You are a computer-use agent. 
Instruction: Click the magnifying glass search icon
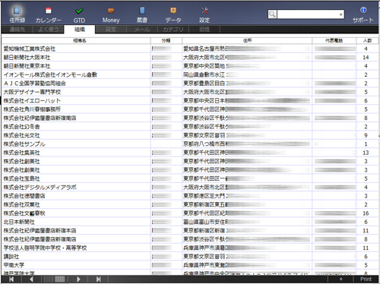pos(272,14)
